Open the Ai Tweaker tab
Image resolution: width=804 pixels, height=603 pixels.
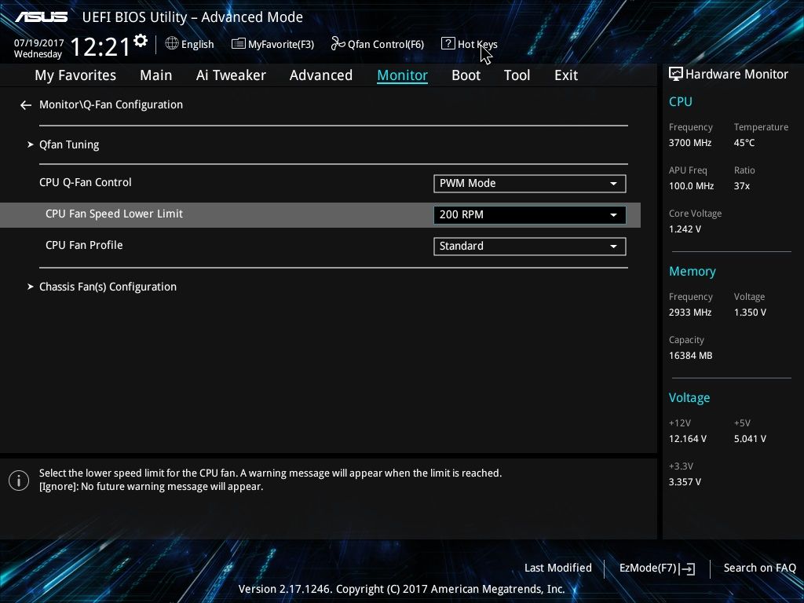[x=231, y=75]
